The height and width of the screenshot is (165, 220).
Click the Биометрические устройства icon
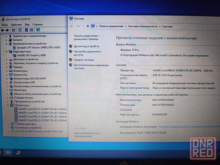pos(10,44)
